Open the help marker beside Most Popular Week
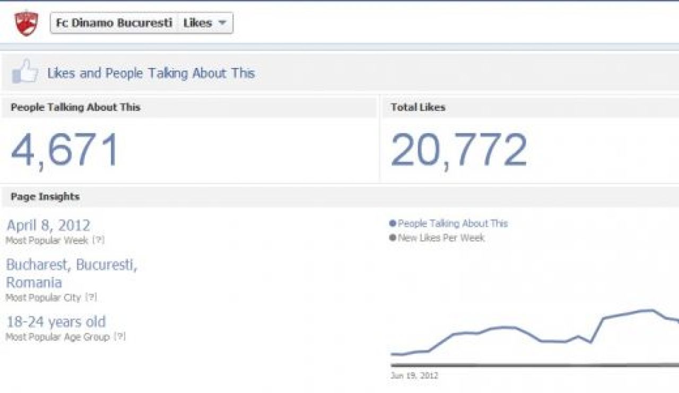The width and height of the screenshot is (679, 393). (99, 240)
